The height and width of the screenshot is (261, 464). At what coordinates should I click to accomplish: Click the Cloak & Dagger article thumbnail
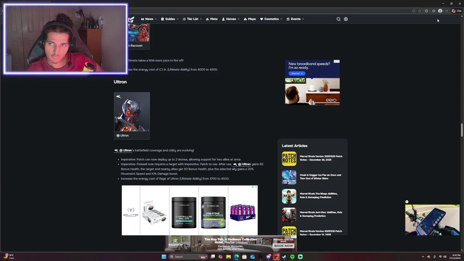[289, 177]
